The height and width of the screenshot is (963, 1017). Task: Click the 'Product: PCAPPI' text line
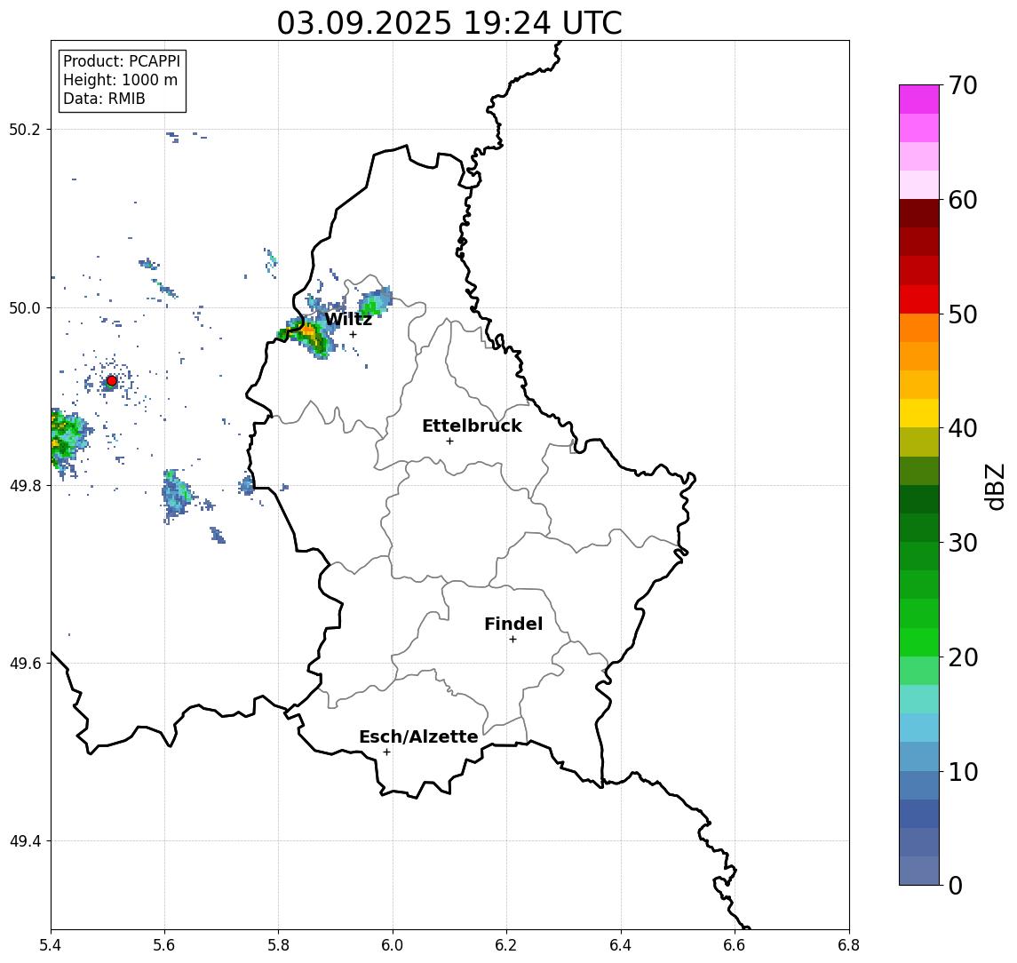[x=122, y=61]
